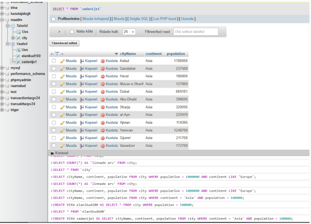Click the red delete icon for Herat row
The width and height of the screenshot is (311, 224).
103,76
